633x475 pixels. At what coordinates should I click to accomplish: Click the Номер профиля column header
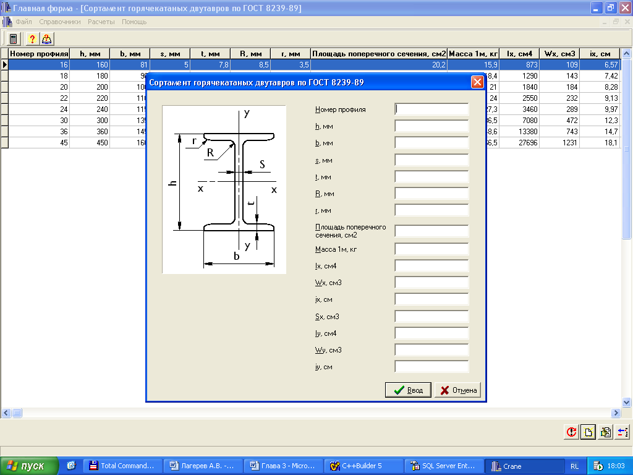39,54
